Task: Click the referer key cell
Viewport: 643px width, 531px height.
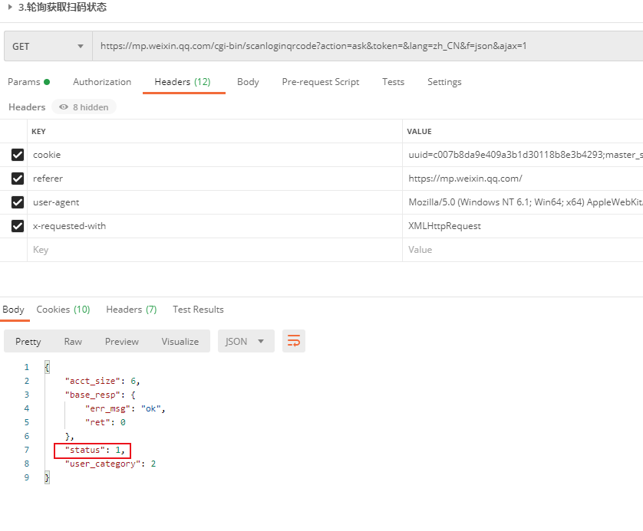Action: [x=215, y=179]
